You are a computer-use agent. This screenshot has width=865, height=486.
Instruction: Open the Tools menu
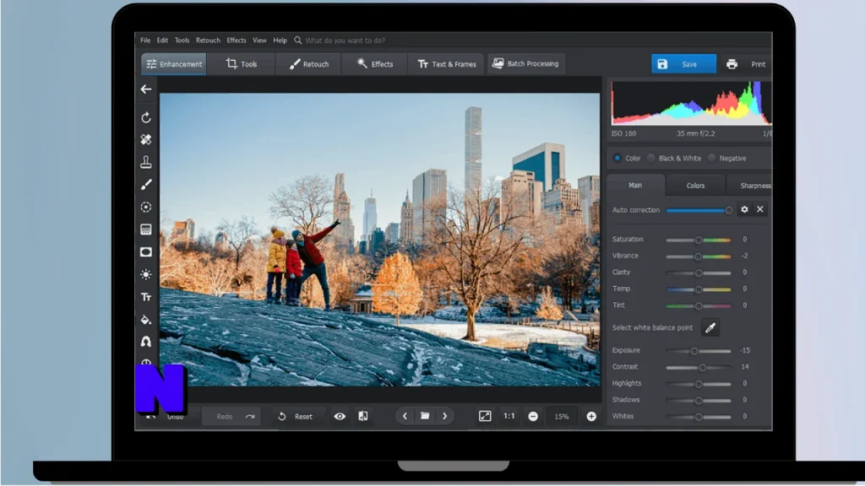pyautogui.click(x=182, y=40)
